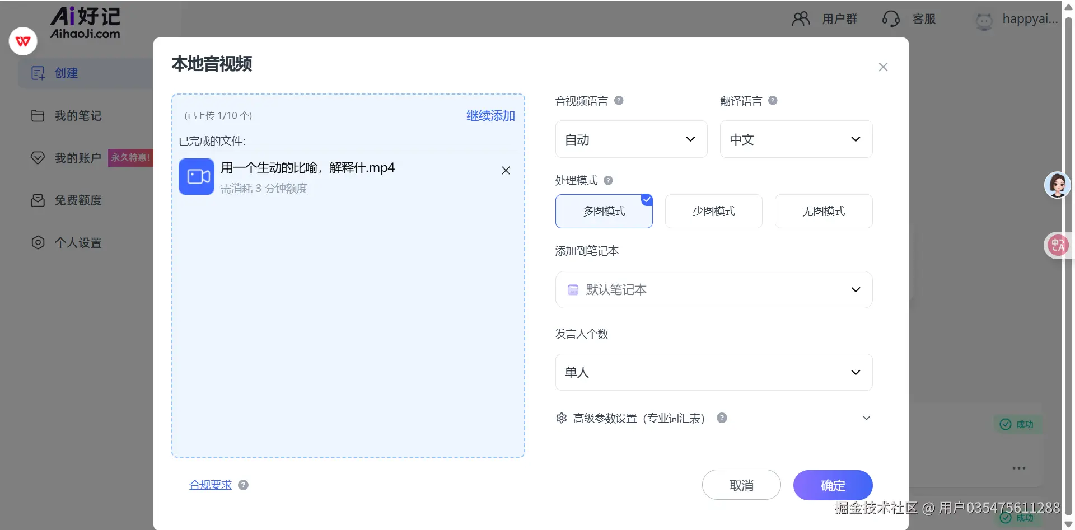Remove the uploaded mp4 file
1075x530 pixels.
[x=506, y=171]
